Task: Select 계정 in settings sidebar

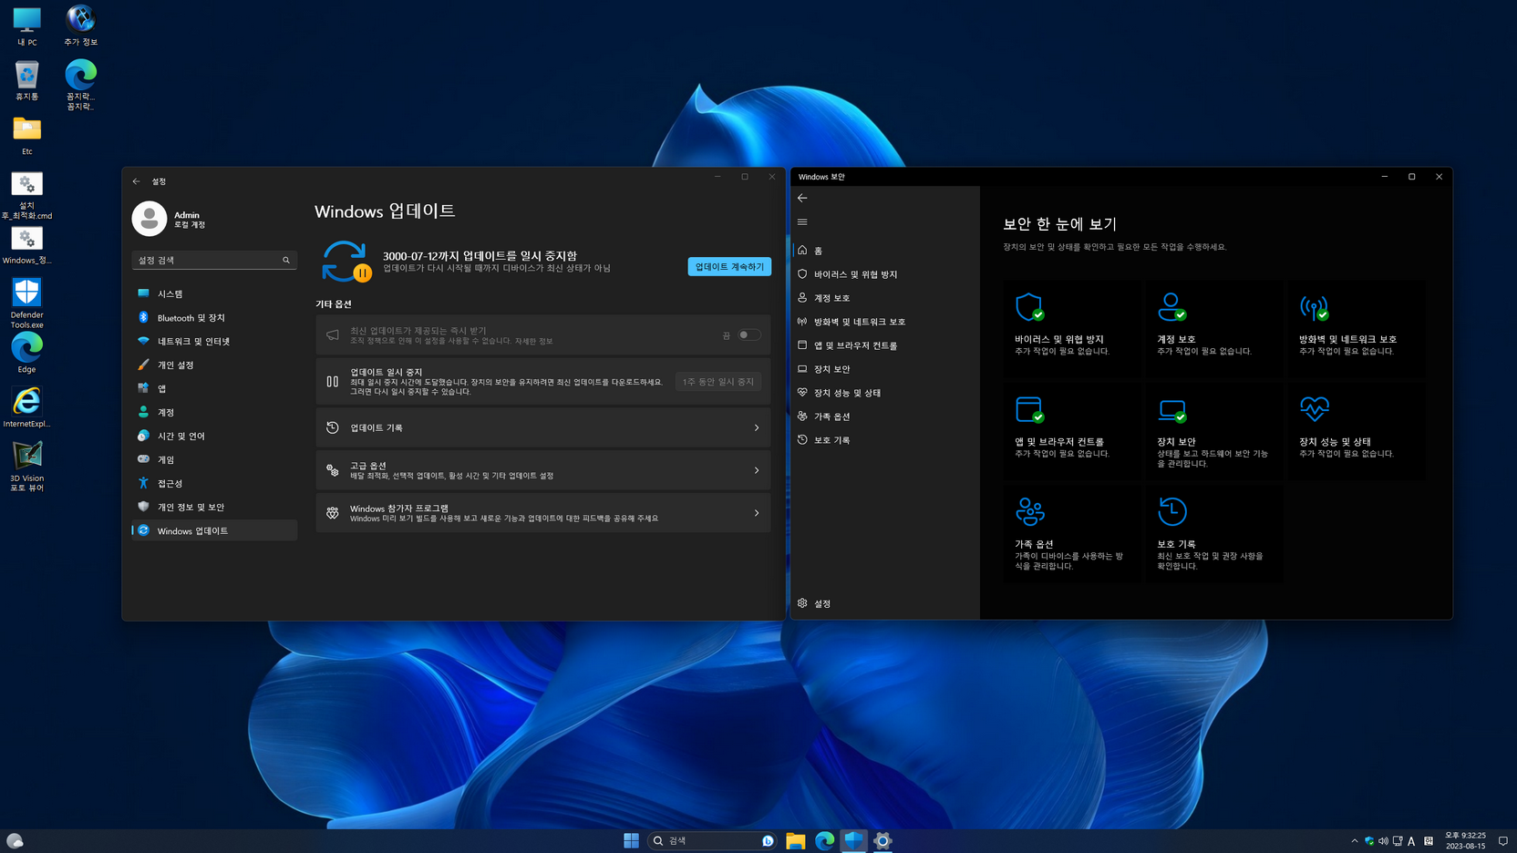Action: [214, 412]
